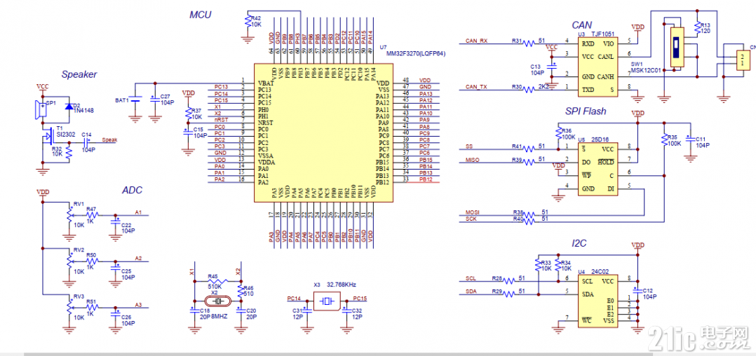Click the MM32F3270(LQFP64) part label

[415, 54]
